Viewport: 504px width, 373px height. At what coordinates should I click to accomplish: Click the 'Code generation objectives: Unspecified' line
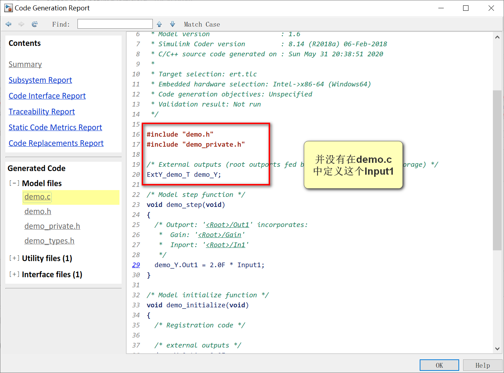[x=232, y=94]
